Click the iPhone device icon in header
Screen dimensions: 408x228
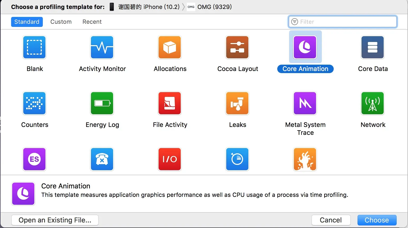tap(112, 7)
